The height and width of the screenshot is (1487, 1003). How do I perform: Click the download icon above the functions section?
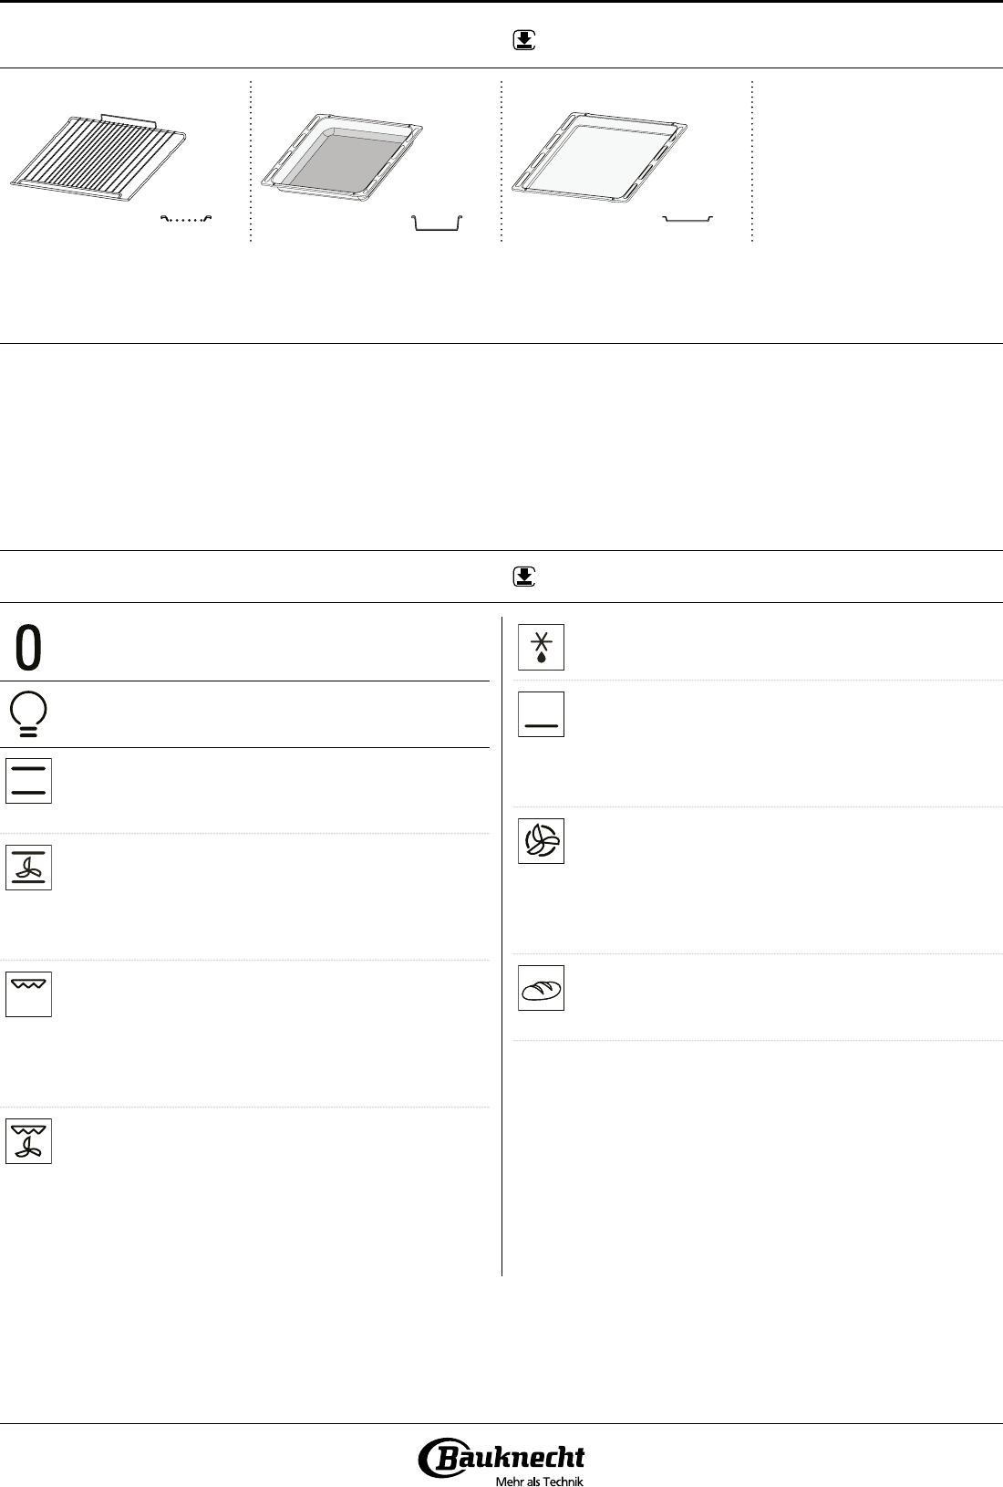524,576
